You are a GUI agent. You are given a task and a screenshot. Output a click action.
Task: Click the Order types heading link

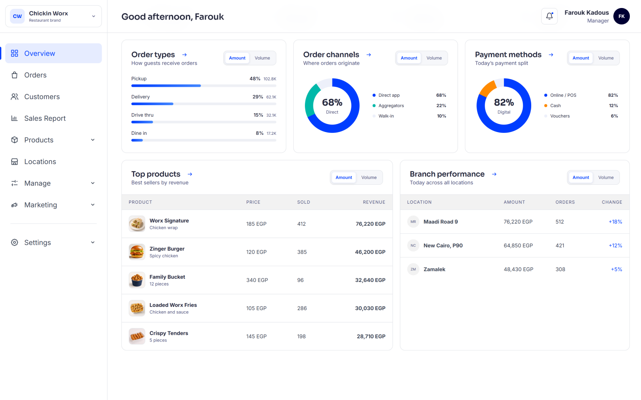pos(153,55)
